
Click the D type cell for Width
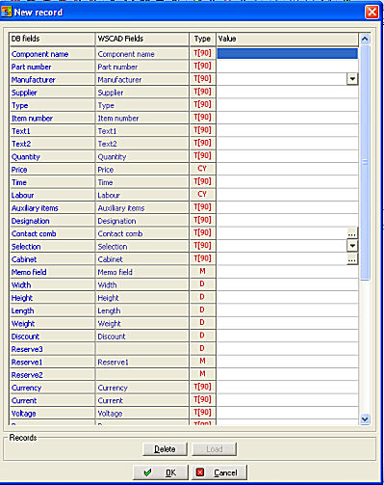202,284
